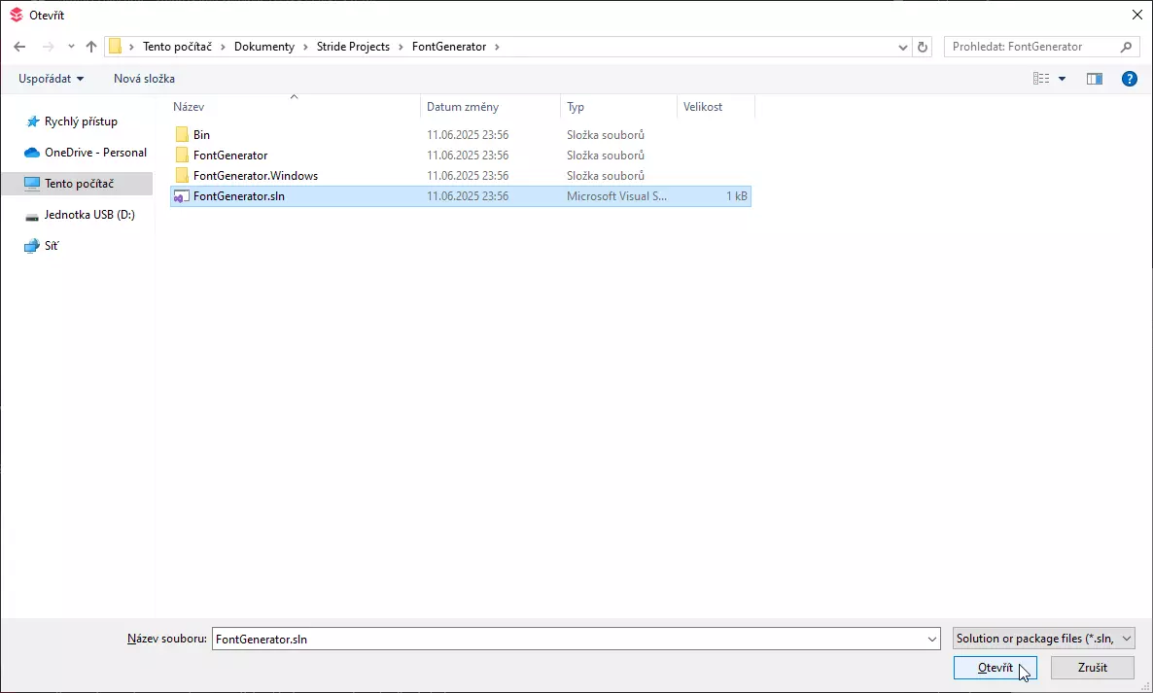Select 'Dokumenty' in the address breadcrumb
The width and height of the screenshot is (1153, 693).
coord(264,47)
